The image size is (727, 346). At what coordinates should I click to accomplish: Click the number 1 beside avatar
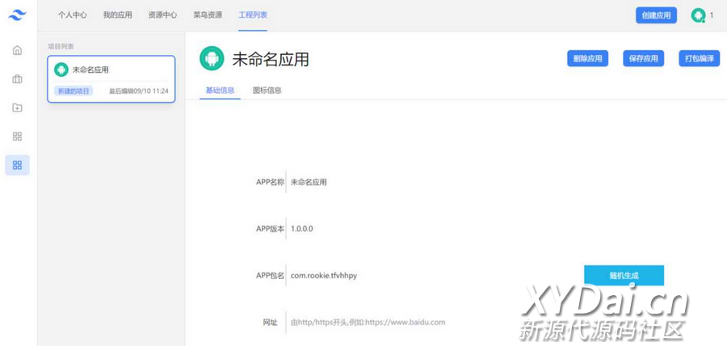click(x=712, y=15)
